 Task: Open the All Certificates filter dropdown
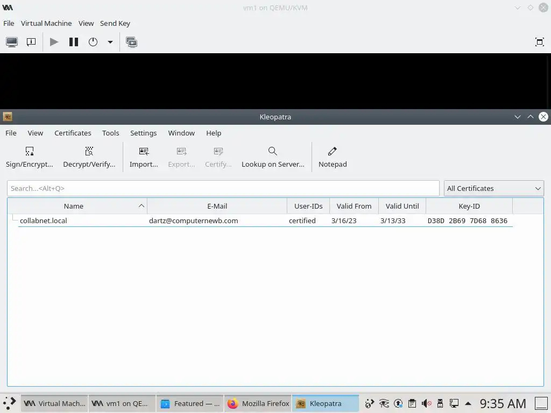(494, 188)
